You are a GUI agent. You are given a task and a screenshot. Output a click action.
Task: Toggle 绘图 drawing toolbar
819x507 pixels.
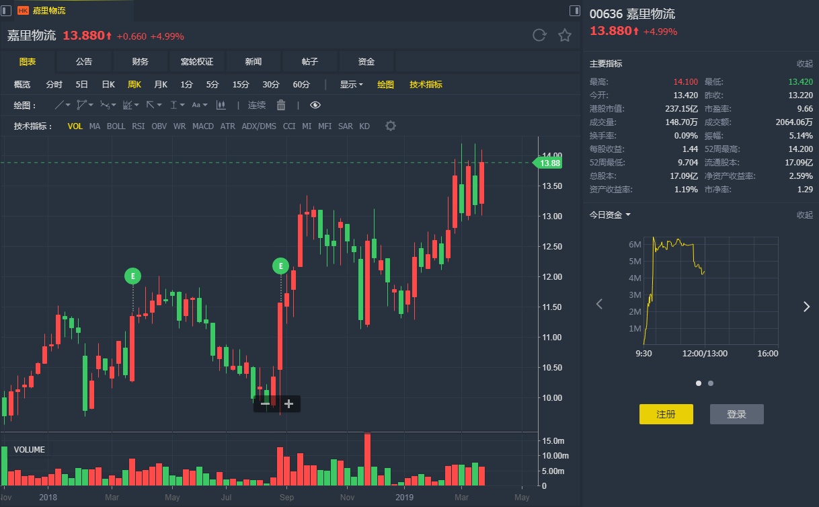click(x=385, y=84)
